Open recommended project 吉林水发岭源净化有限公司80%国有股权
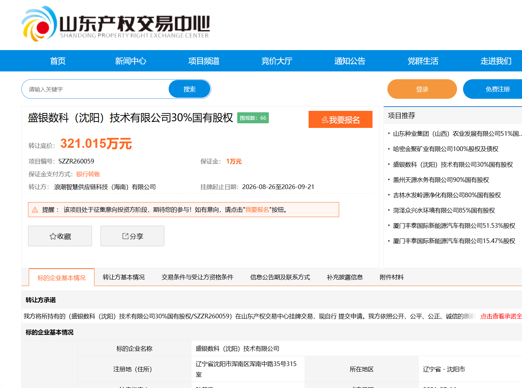Screen dimensions: 522x388 447,195
